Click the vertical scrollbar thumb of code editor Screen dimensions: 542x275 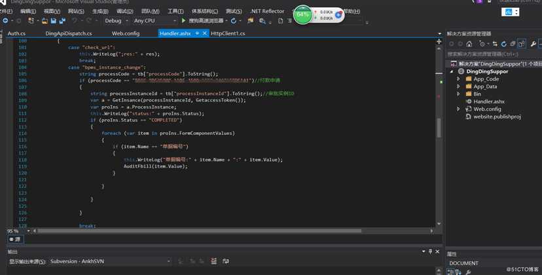[439, 128]
